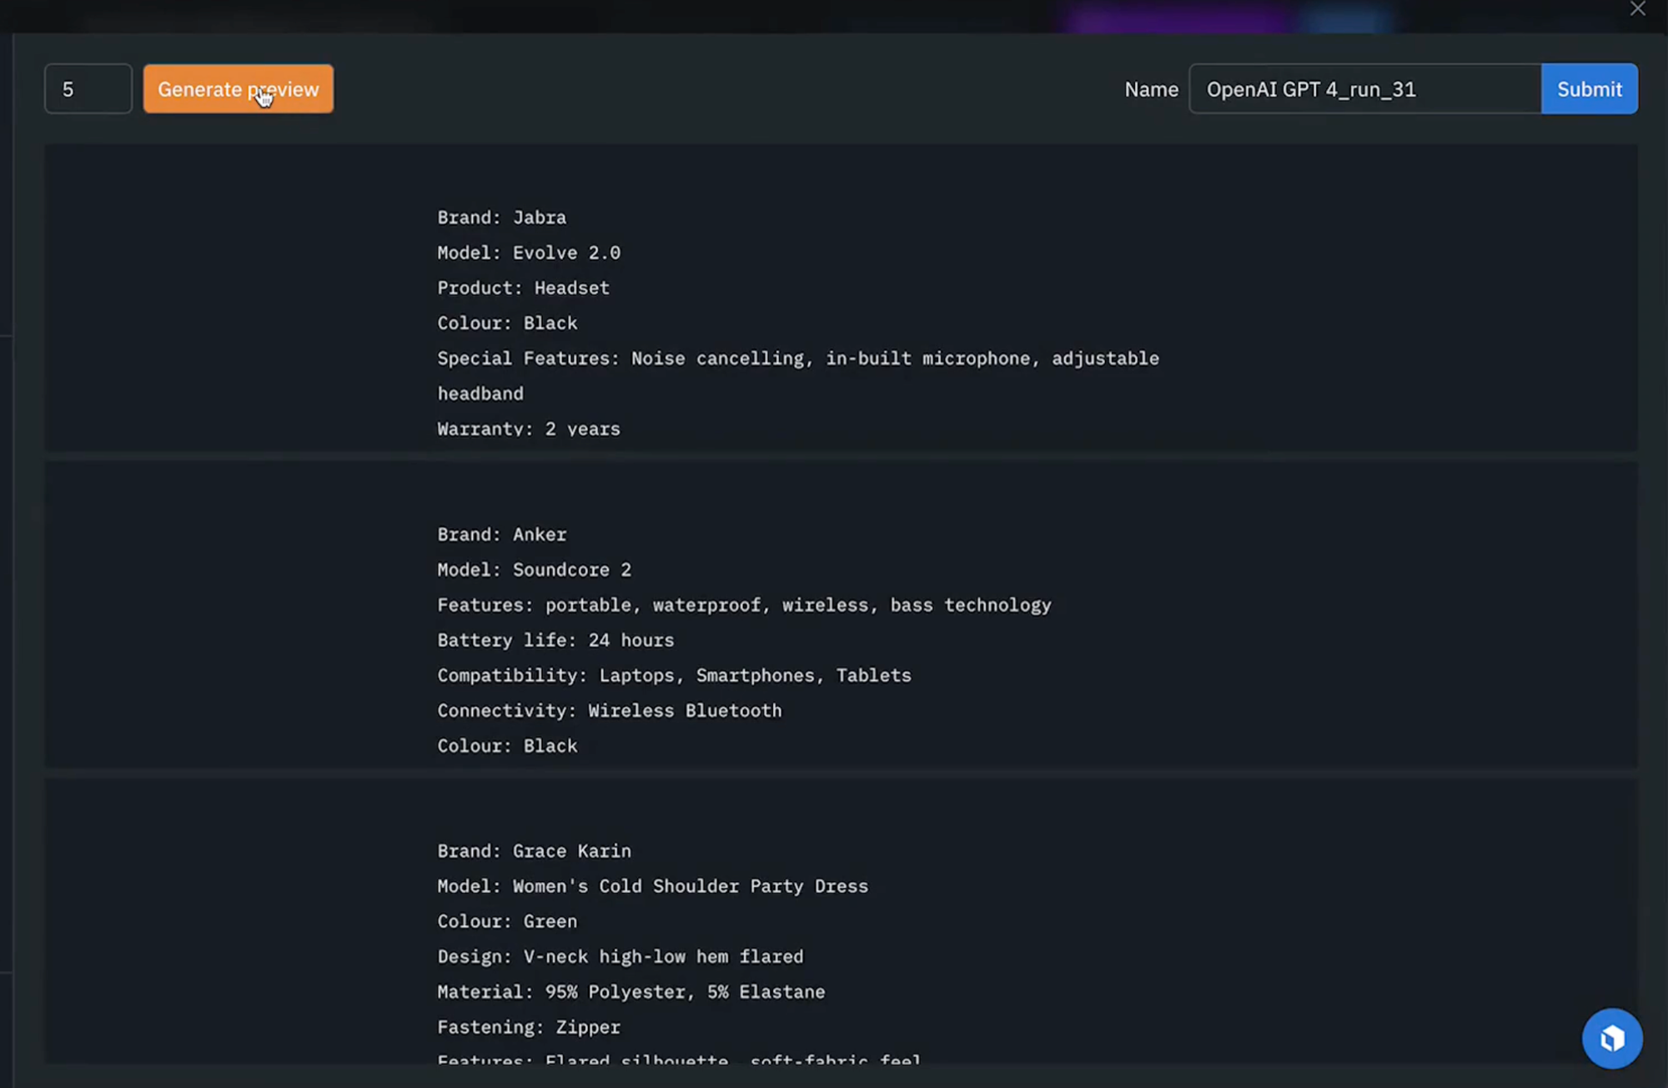
Task: Click 'Design: V-neck high-low hem flared' line
Action: (620, 956)
